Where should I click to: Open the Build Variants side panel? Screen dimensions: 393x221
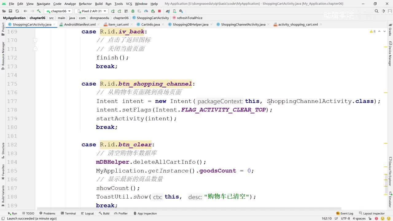coord(3,196)
